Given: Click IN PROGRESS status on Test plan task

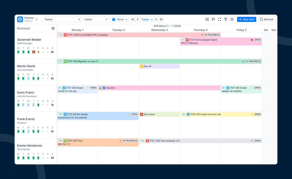Looking at the screenshot, I should click(x=130, y=141).
